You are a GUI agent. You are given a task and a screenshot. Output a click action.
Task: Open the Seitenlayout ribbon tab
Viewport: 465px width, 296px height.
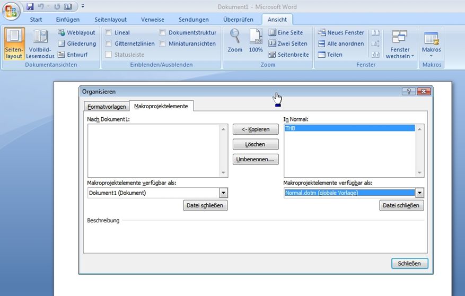click(110, 20)
